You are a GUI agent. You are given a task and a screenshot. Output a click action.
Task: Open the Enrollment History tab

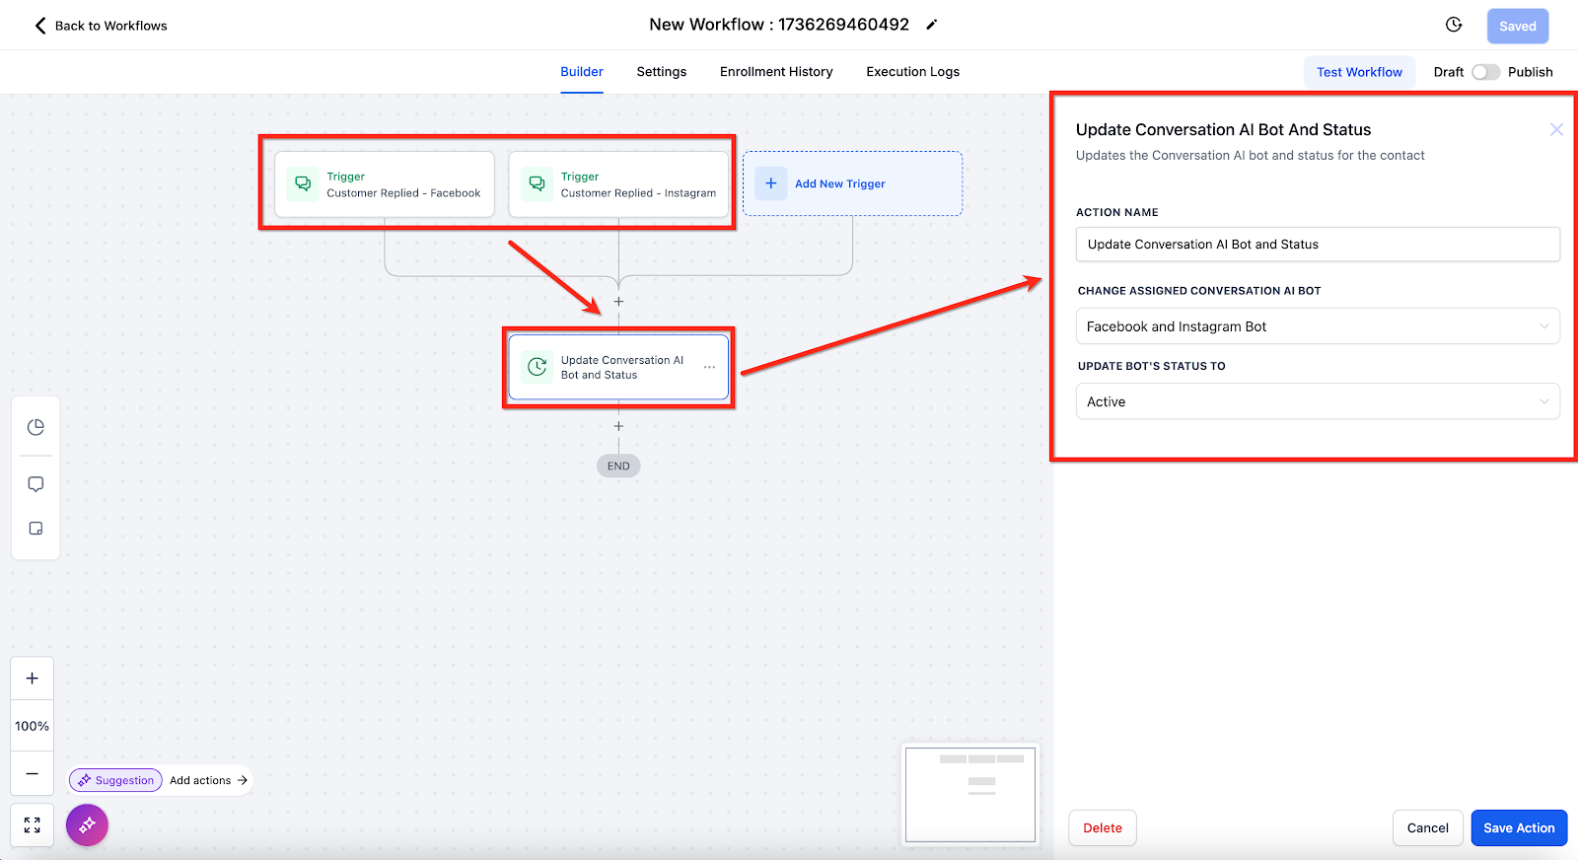click(x=776, y=72)
